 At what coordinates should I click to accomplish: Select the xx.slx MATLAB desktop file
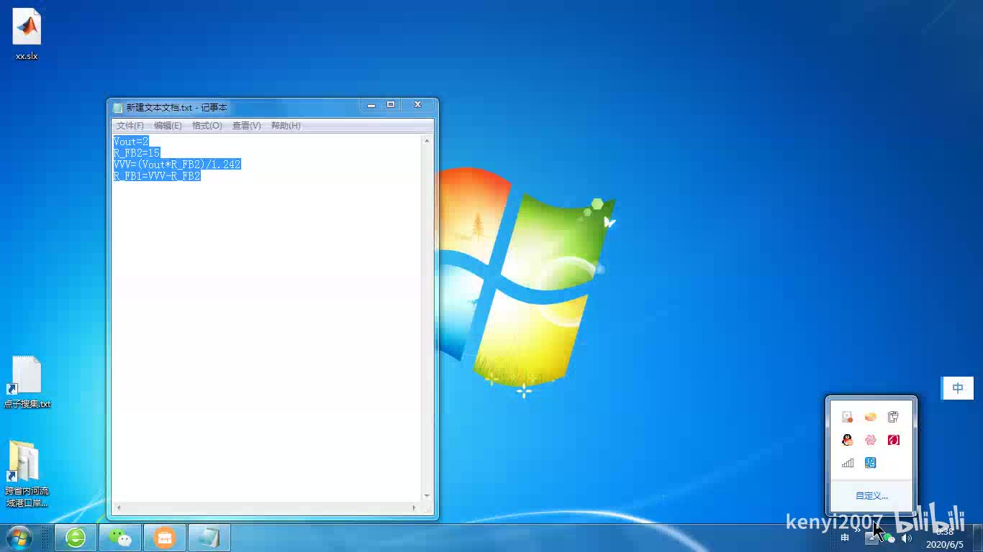click(x=27, y=34)
